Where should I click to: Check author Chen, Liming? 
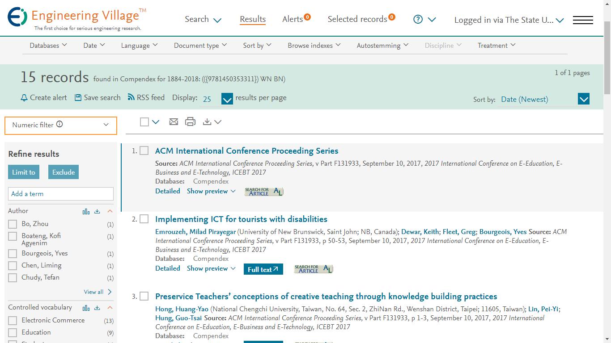click(x=13, y=266)
